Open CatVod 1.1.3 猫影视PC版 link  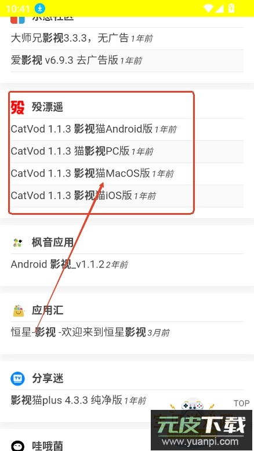[x=82, y=151]
